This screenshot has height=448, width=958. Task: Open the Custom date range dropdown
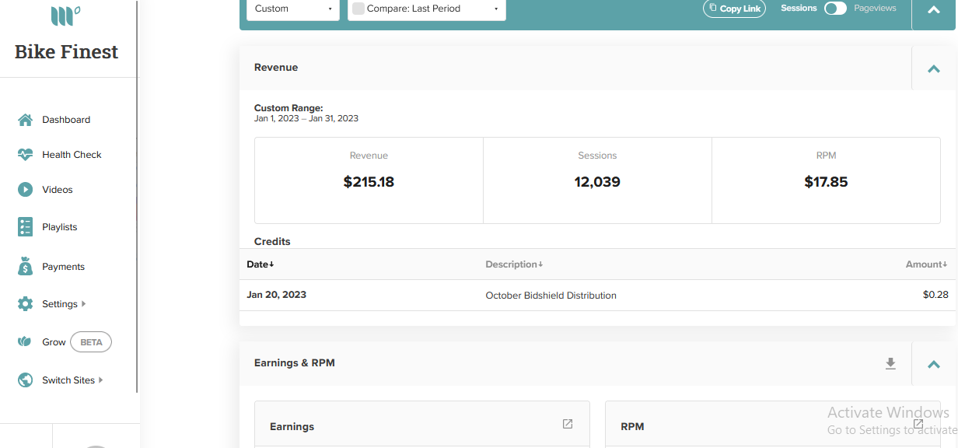(x=293, y=9)
